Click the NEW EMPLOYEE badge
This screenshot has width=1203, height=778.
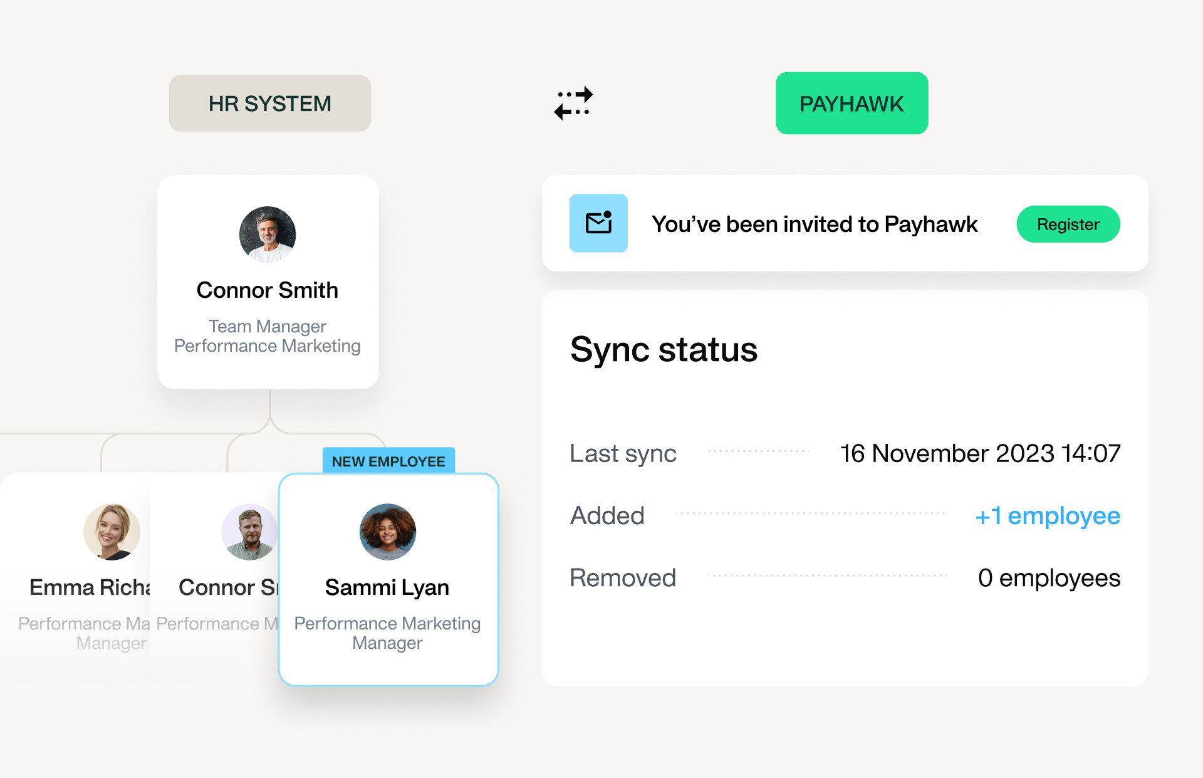pyautogui.click(x=388, y=461)
